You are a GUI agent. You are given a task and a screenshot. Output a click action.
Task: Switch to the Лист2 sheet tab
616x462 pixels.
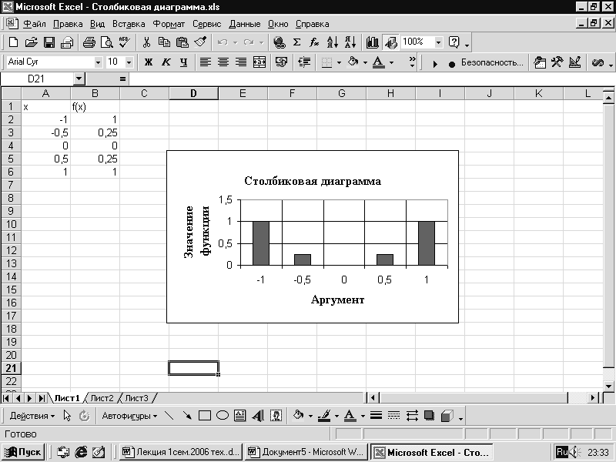pos(102,398)
